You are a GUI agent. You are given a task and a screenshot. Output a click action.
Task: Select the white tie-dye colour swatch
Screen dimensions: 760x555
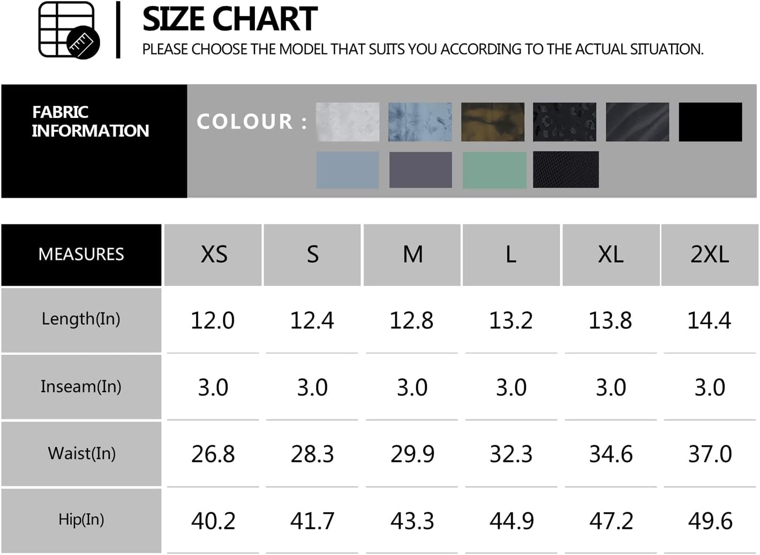click(348, 122)
